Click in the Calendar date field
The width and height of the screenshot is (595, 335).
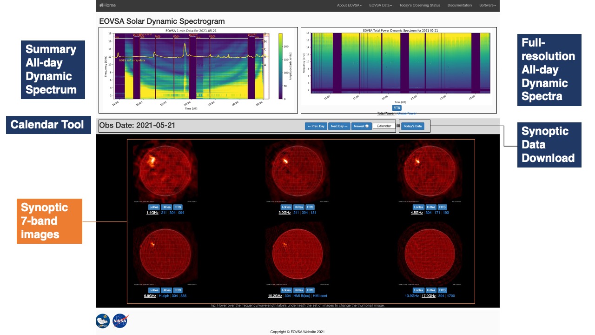pos(384,126)
